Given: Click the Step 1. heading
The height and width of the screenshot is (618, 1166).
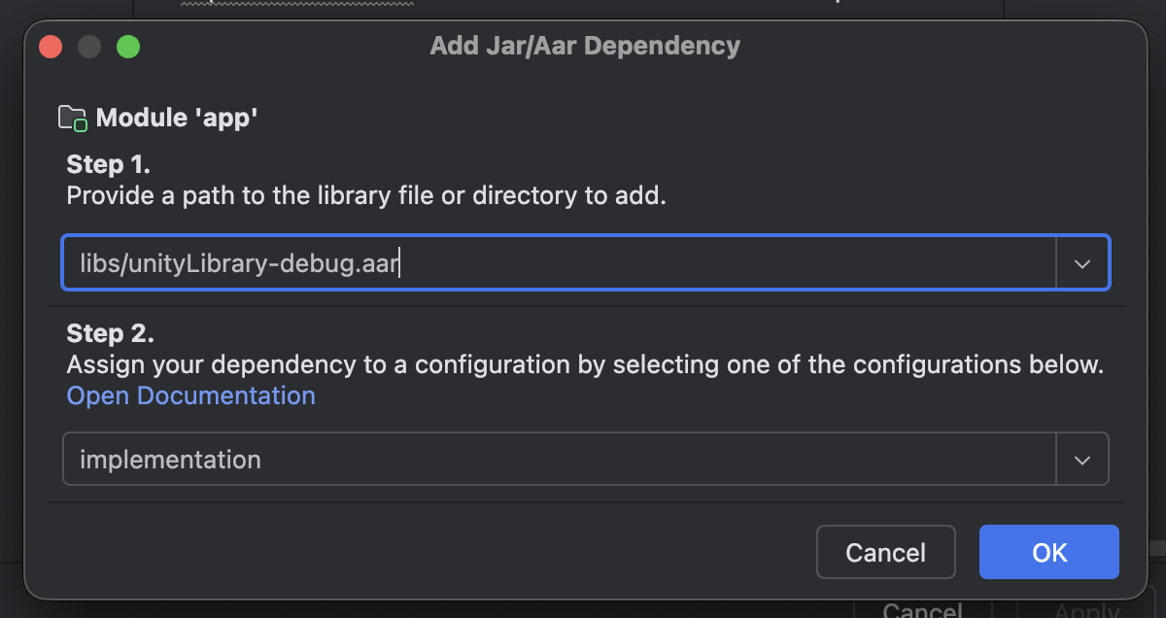Looking at the screenshot, I should [109, 162].
